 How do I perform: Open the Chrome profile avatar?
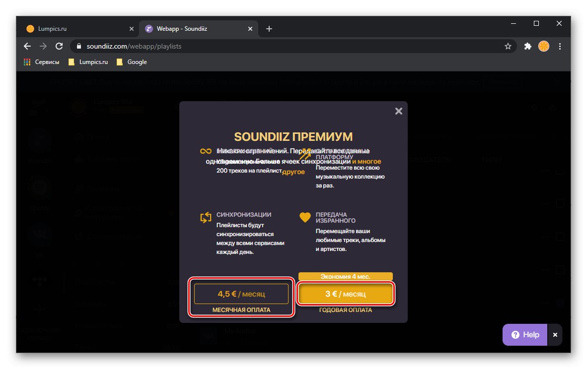pyautogui.click(x=544, y=46)
